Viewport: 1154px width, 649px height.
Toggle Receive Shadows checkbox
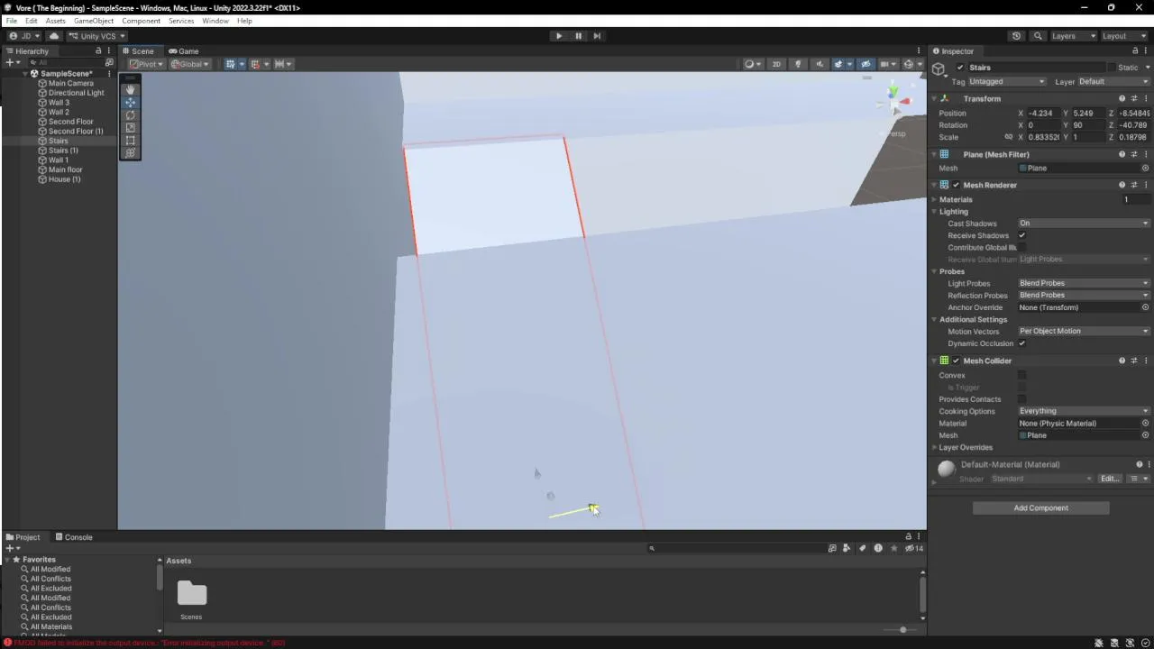point(1021,235)
